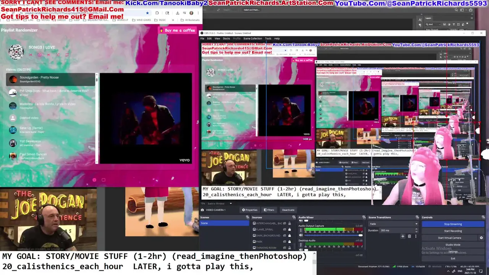Open OBS Tools menu
Screen dimensions: 489x275
[x=268, y=39]
